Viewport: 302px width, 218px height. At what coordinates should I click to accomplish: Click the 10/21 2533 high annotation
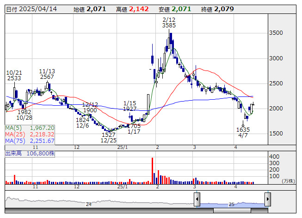tap(14, 75)
